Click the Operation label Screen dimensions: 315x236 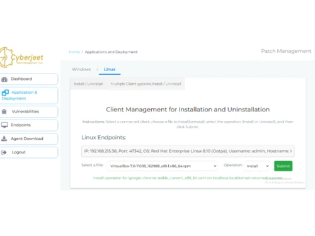pos(233,165)
